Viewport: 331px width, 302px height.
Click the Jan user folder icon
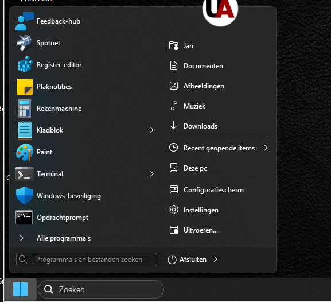click(x=174, y=46)
